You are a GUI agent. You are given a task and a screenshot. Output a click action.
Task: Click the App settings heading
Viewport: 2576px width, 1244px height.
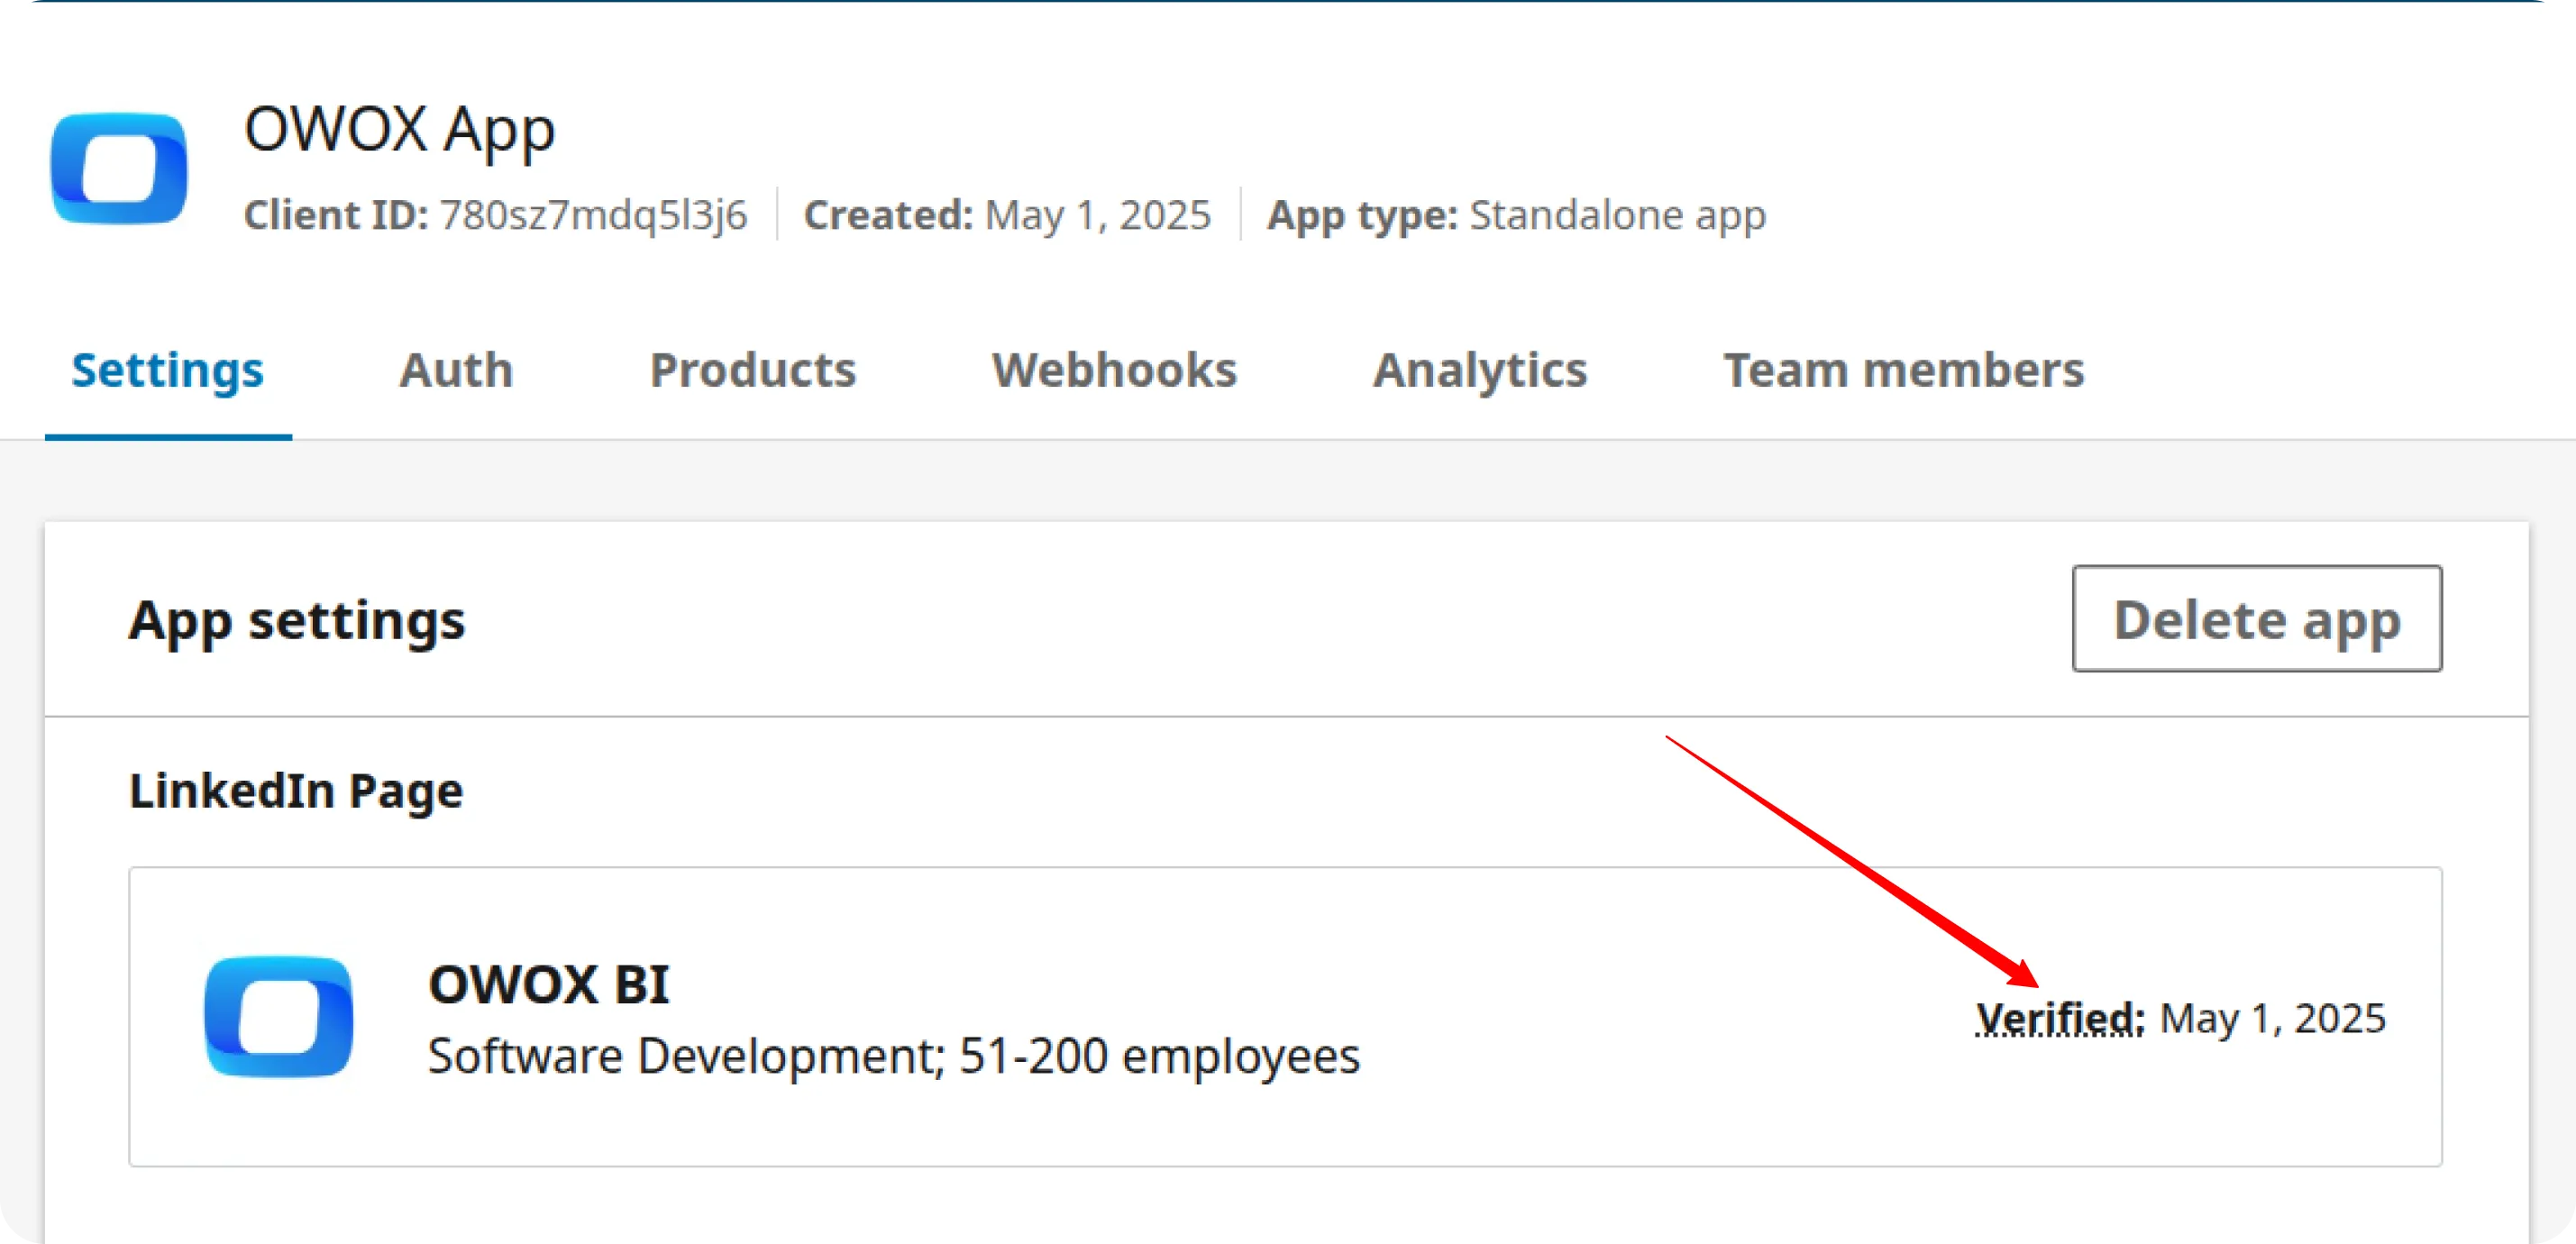(x=297, y=620)
